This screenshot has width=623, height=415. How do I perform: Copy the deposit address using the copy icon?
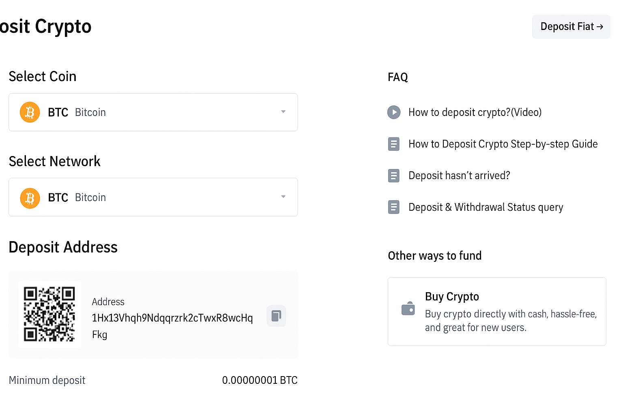point(276,316)
